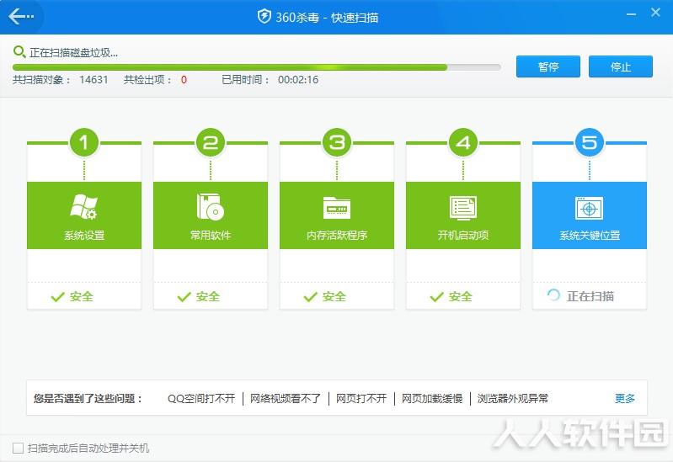673x462 pixels.
Task: Click the 360 shield logo in title
Action: 264,17
